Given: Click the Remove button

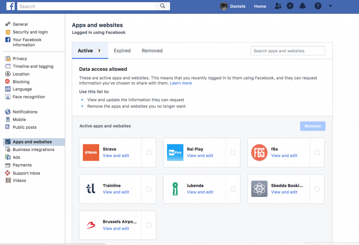Looking at the screenshot, I should [312, 126].
